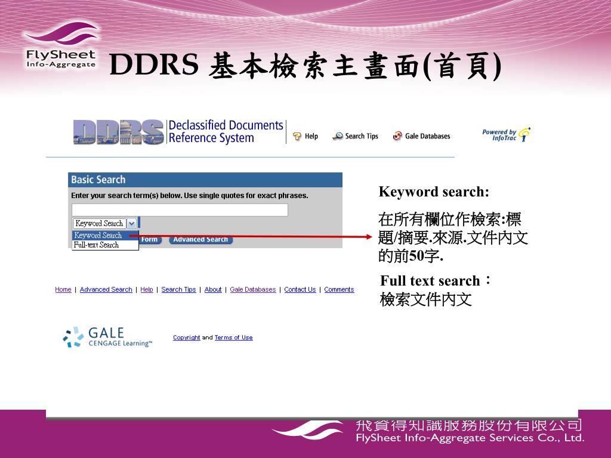Follow the Gale Databases footer link
The height and width of the screenshot is (458, 611).
[x=253, y=289]
